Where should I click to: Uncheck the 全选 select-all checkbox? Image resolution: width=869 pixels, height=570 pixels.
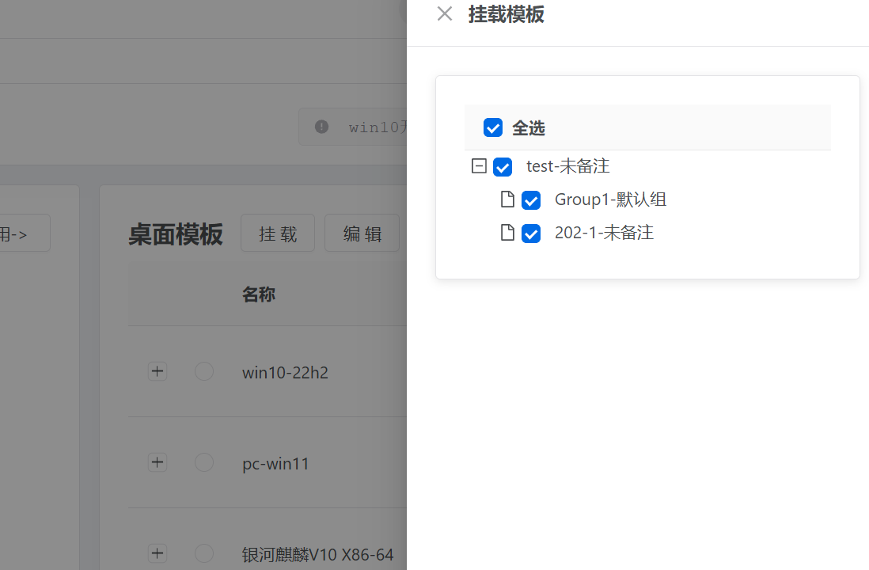coord(493,127)
